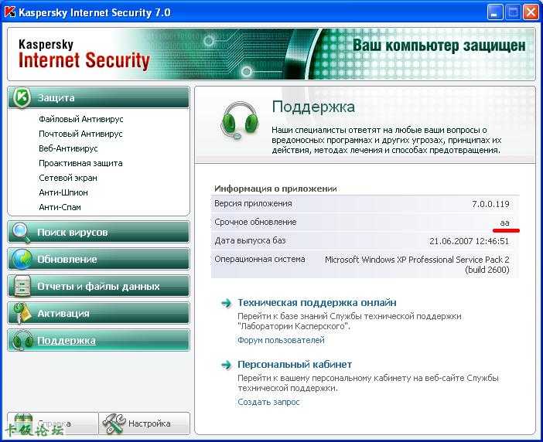Screen dimensions: 543x442
Task: Open the Персональный кабинет link
Action: pos(295,364)
